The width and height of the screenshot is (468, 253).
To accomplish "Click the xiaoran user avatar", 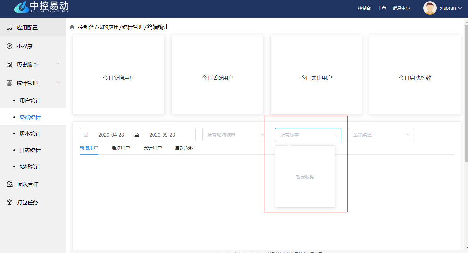I will click(x=430, y=8).
